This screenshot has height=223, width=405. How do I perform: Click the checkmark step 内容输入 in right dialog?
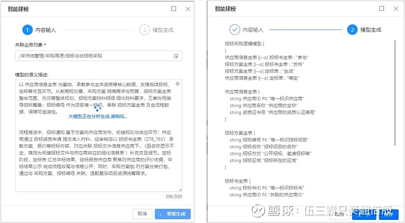click(x=234, y=30)
